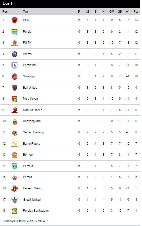Select the +/- column header
142x226 pixels.
pos(128,12)
